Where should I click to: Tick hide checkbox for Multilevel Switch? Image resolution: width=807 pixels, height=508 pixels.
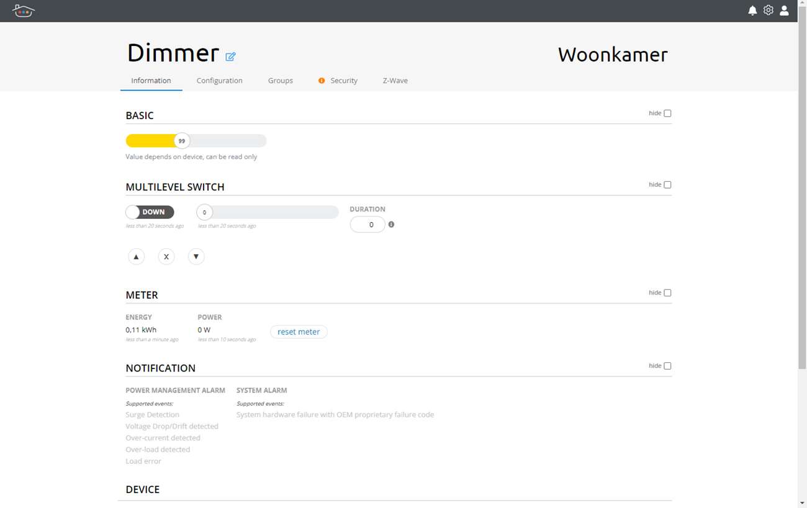[667, 185]
